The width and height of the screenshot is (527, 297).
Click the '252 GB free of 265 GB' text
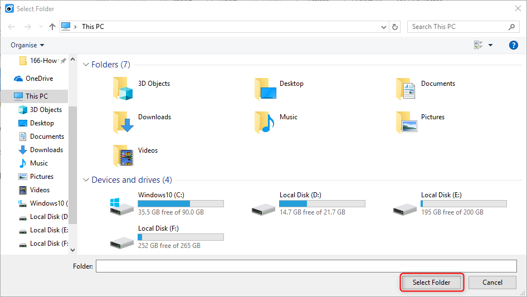pyautogui.click(x=169, y=246)
